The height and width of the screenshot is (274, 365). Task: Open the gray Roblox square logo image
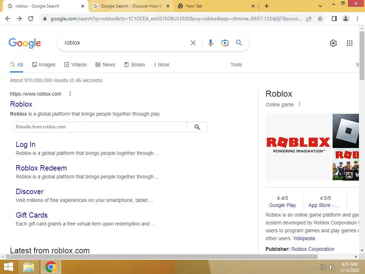346,131
